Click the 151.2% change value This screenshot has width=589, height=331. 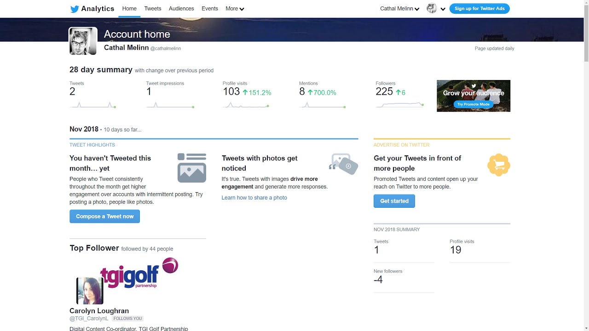[260, 92]
